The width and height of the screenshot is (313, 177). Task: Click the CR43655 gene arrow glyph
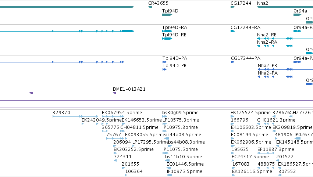point(150,7)
